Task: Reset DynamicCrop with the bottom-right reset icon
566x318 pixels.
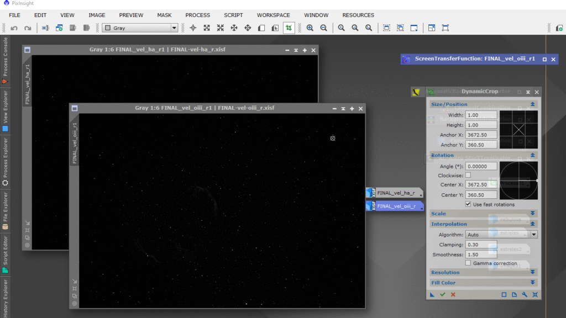Action: (x=535, y=295)
